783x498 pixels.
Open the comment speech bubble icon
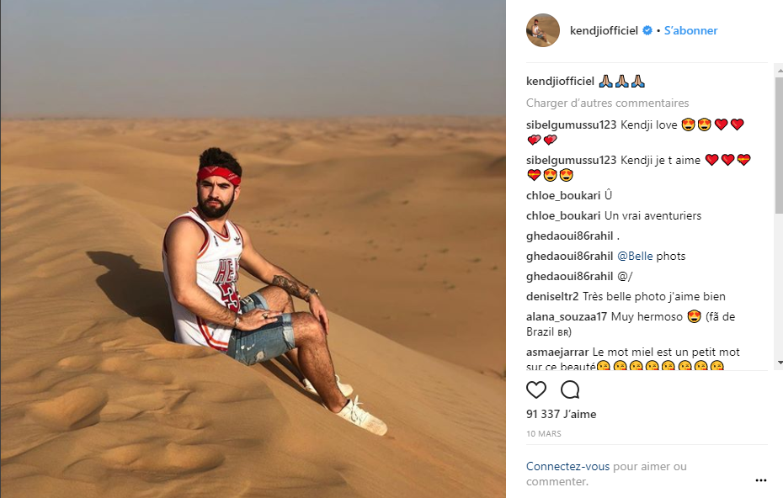(x=570, y=389)
